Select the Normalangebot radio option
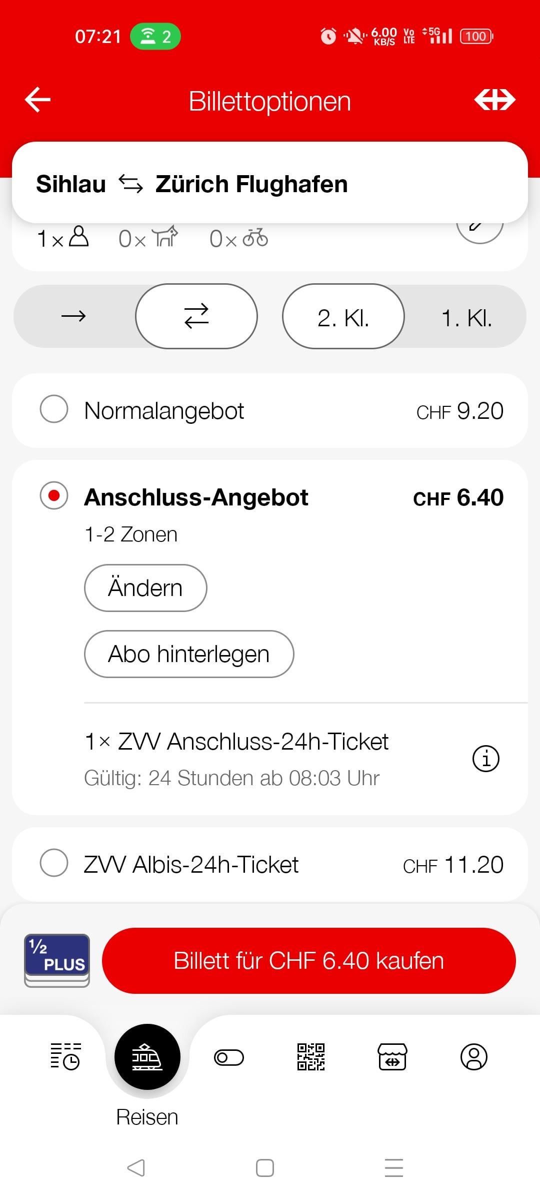The width and height of the screenshot is (540, 1201). tap(54, 409)
